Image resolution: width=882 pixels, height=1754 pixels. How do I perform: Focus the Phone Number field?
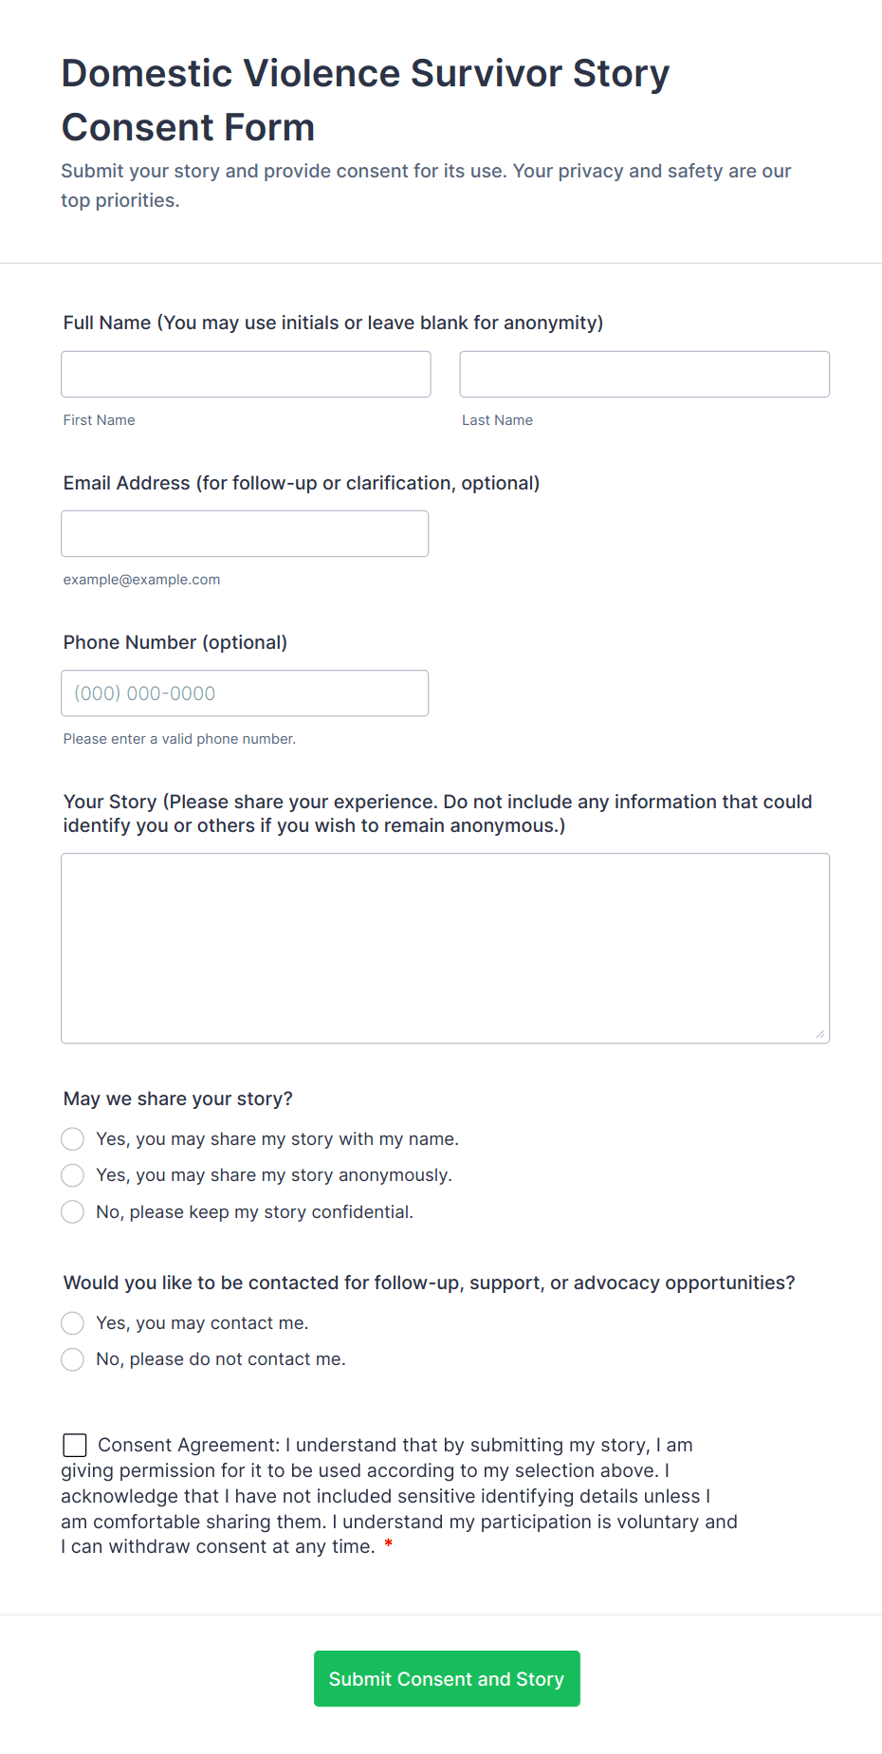point(245,693)
